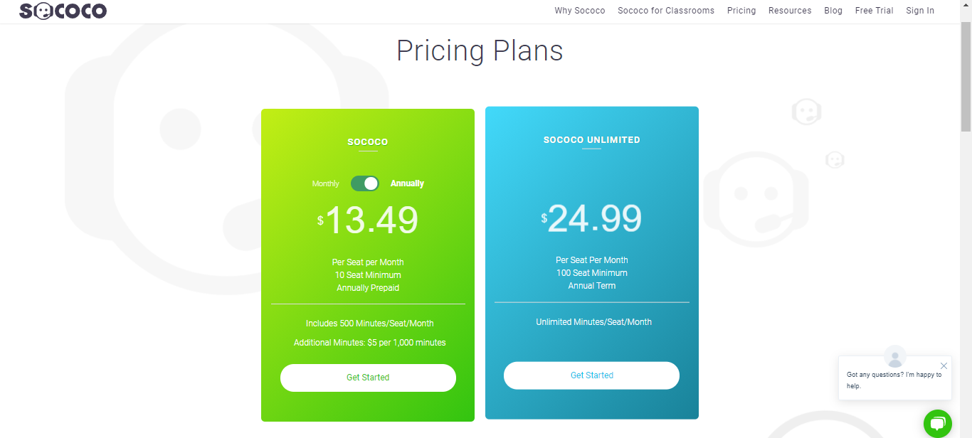Viewport: 972px width, 438px height.
Task: Open the green live chat bubble
Action: pos(938,423)
